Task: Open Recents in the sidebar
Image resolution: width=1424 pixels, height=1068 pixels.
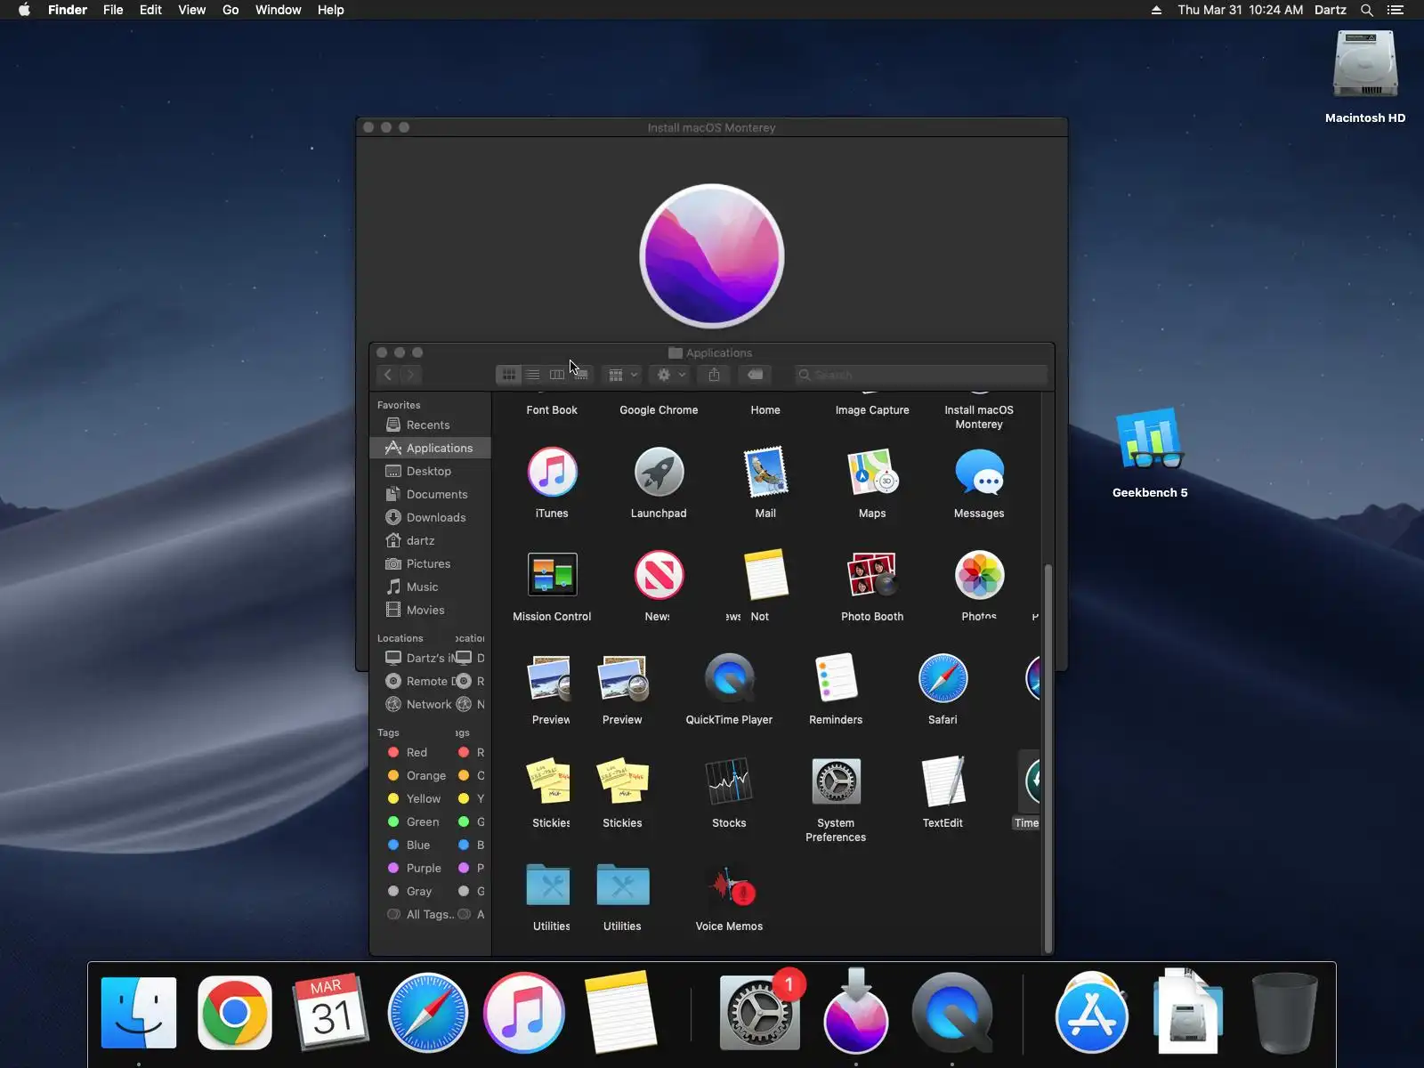Action: [x=430, y=425]
